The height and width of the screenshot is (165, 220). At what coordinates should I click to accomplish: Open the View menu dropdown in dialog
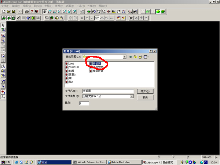point(146,57)
